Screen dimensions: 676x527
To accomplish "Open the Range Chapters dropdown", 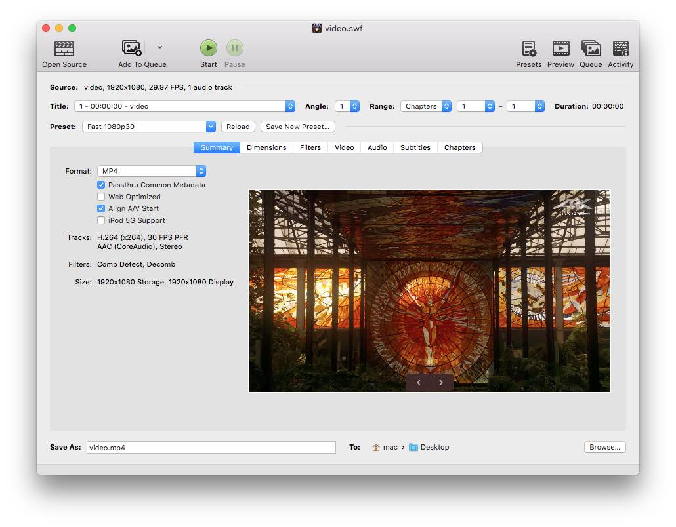I will tap(426, 106).
